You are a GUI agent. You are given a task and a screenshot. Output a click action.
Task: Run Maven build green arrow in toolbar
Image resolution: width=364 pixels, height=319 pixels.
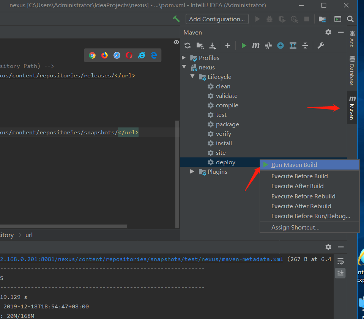(244, 46)
